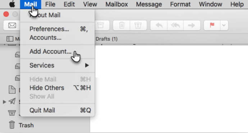Open the Message menu
248x133 pixels.
(149, 4)
